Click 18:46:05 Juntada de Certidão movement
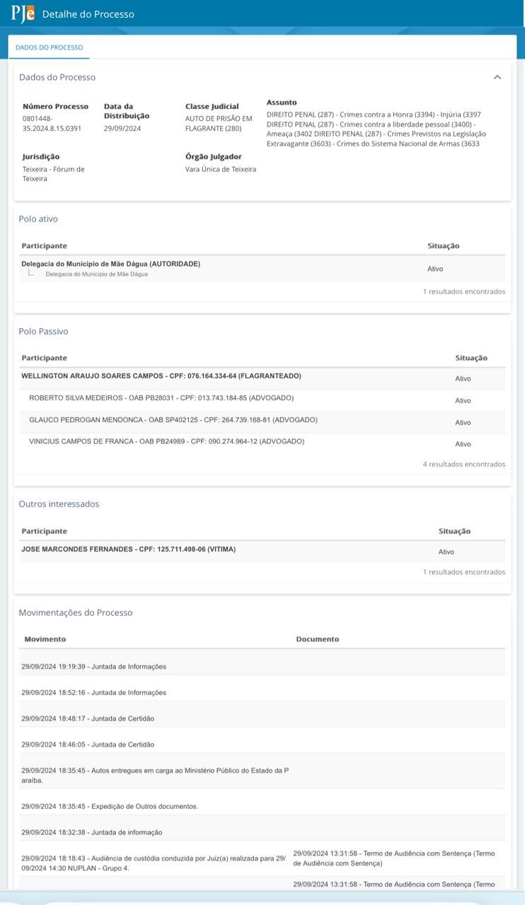The width and height of the screenshot is (525, 905). [x=88, y=745]
